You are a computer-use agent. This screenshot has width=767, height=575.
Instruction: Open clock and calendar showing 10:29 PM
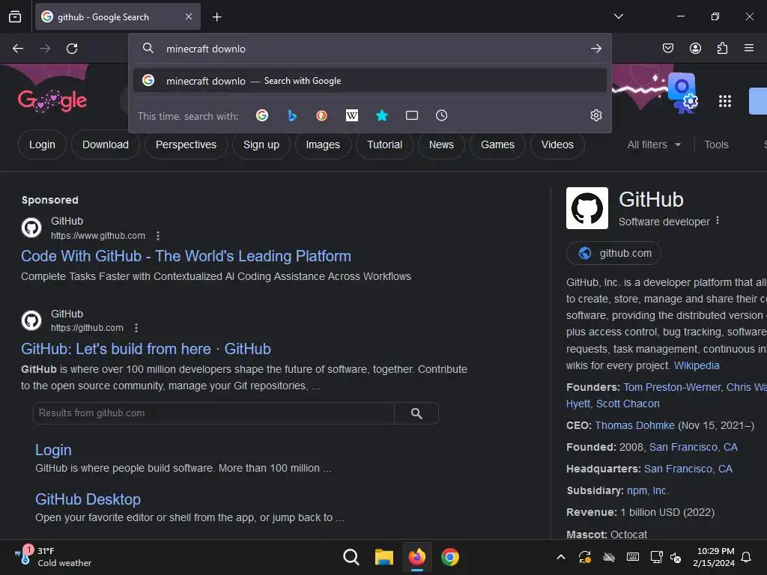pyautogui.click(x=714, y=557)
